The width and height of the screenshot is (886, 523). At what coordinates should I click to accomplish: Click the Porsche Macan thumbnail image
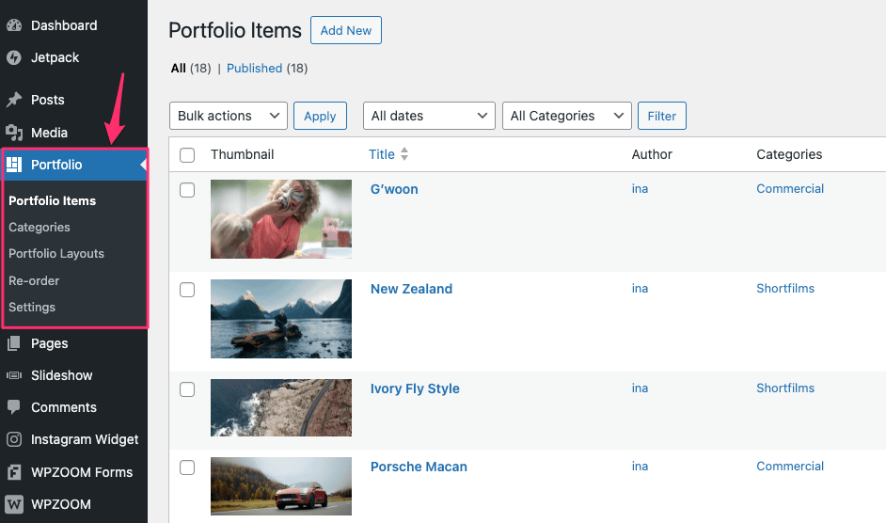coord(280,485)
